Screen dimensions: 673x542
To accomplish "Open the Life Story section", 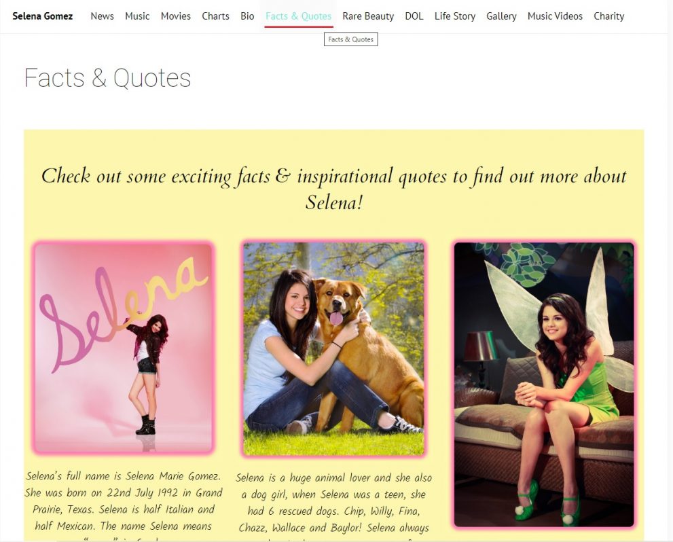I will click(455, 16).
